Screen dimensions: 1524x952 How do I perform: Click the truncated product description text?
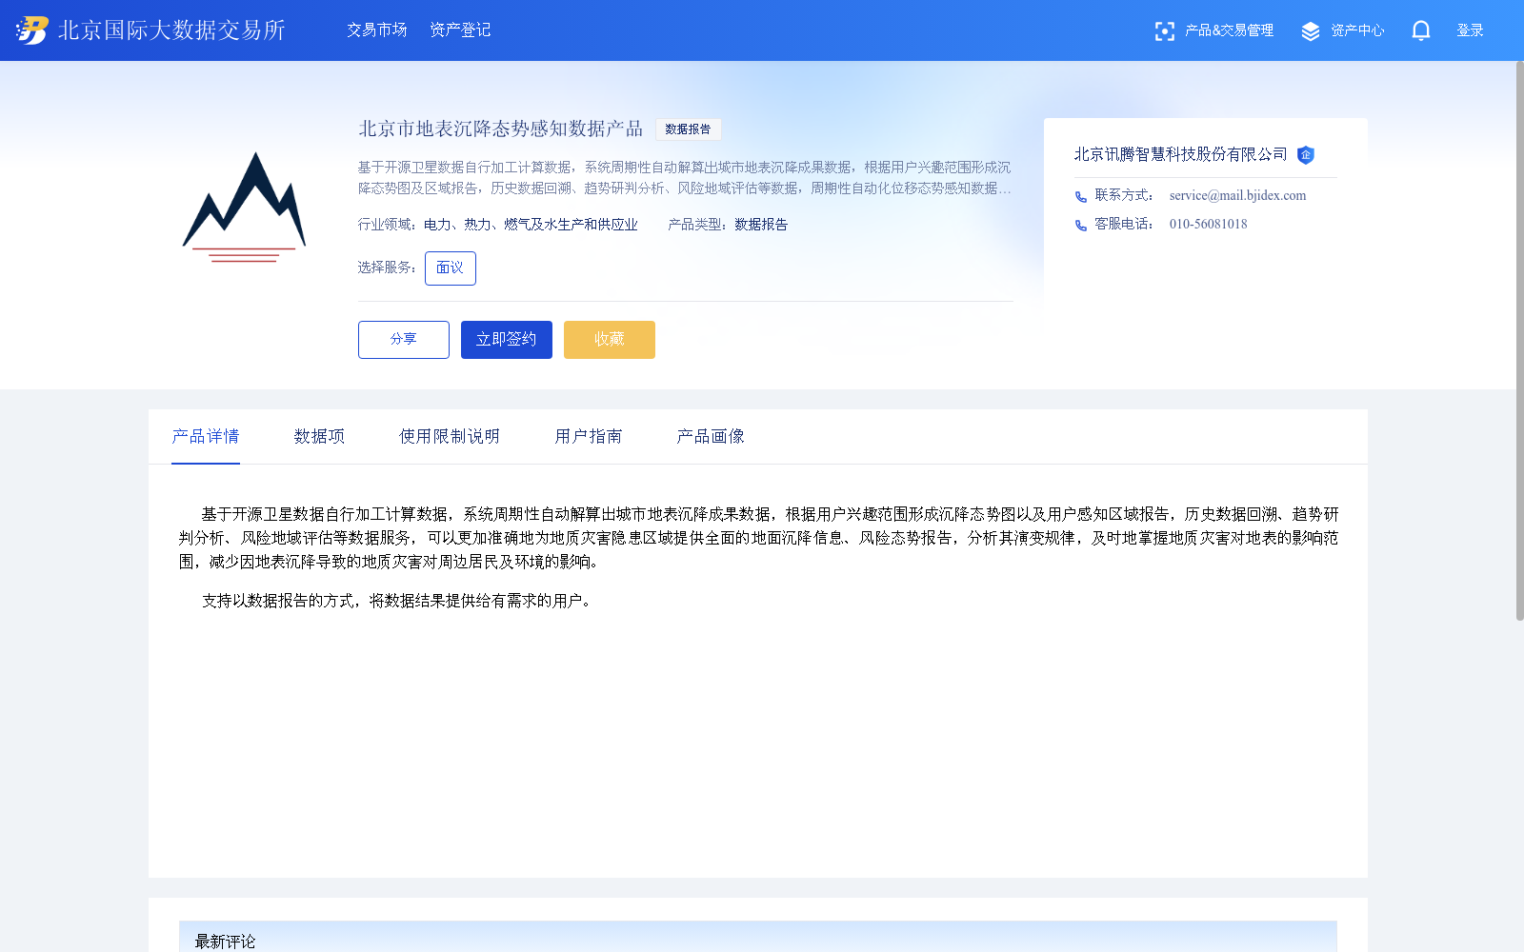(685, 178)
